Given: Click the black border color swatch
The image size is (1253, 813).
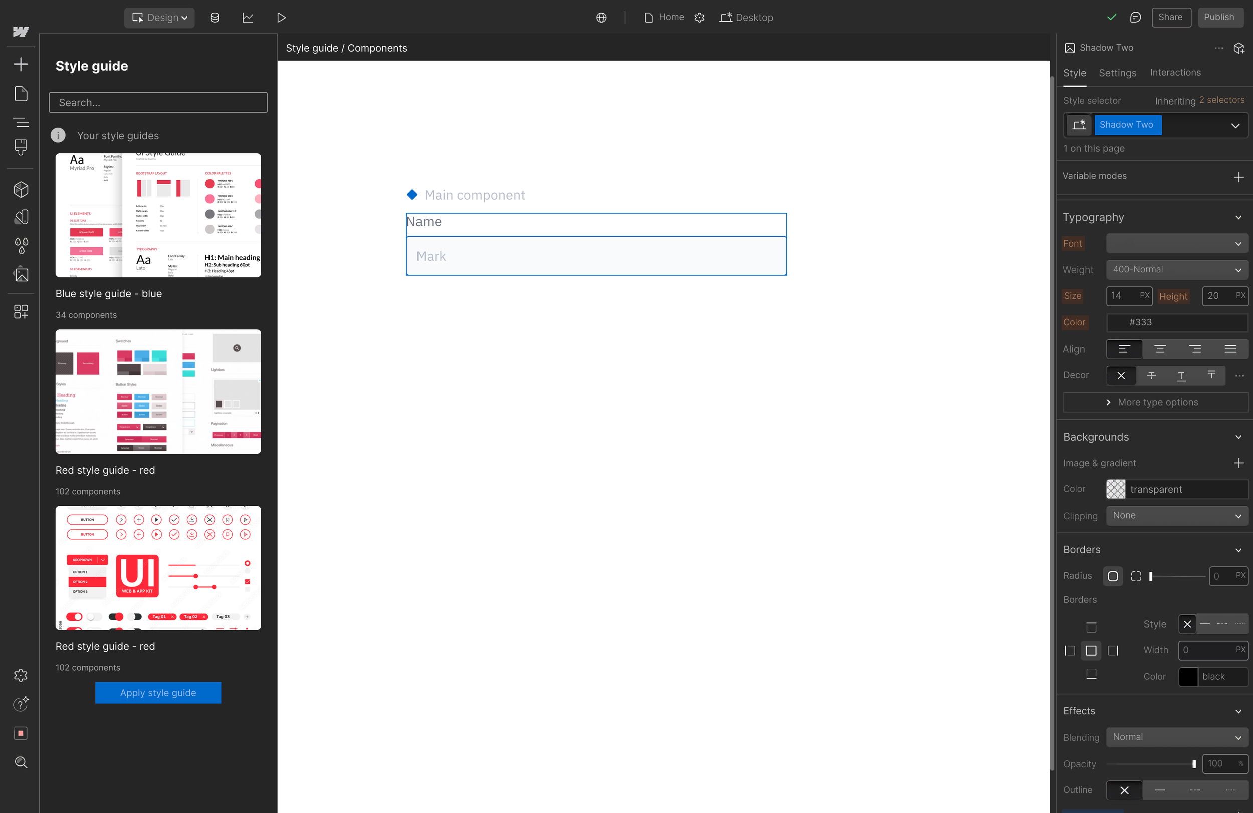Looking at the screenshot, I should 1188,677.
